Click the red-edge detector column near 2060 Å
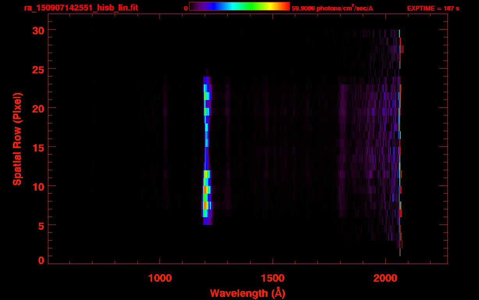Screen dimensions: 479x300 click(400, 143)
